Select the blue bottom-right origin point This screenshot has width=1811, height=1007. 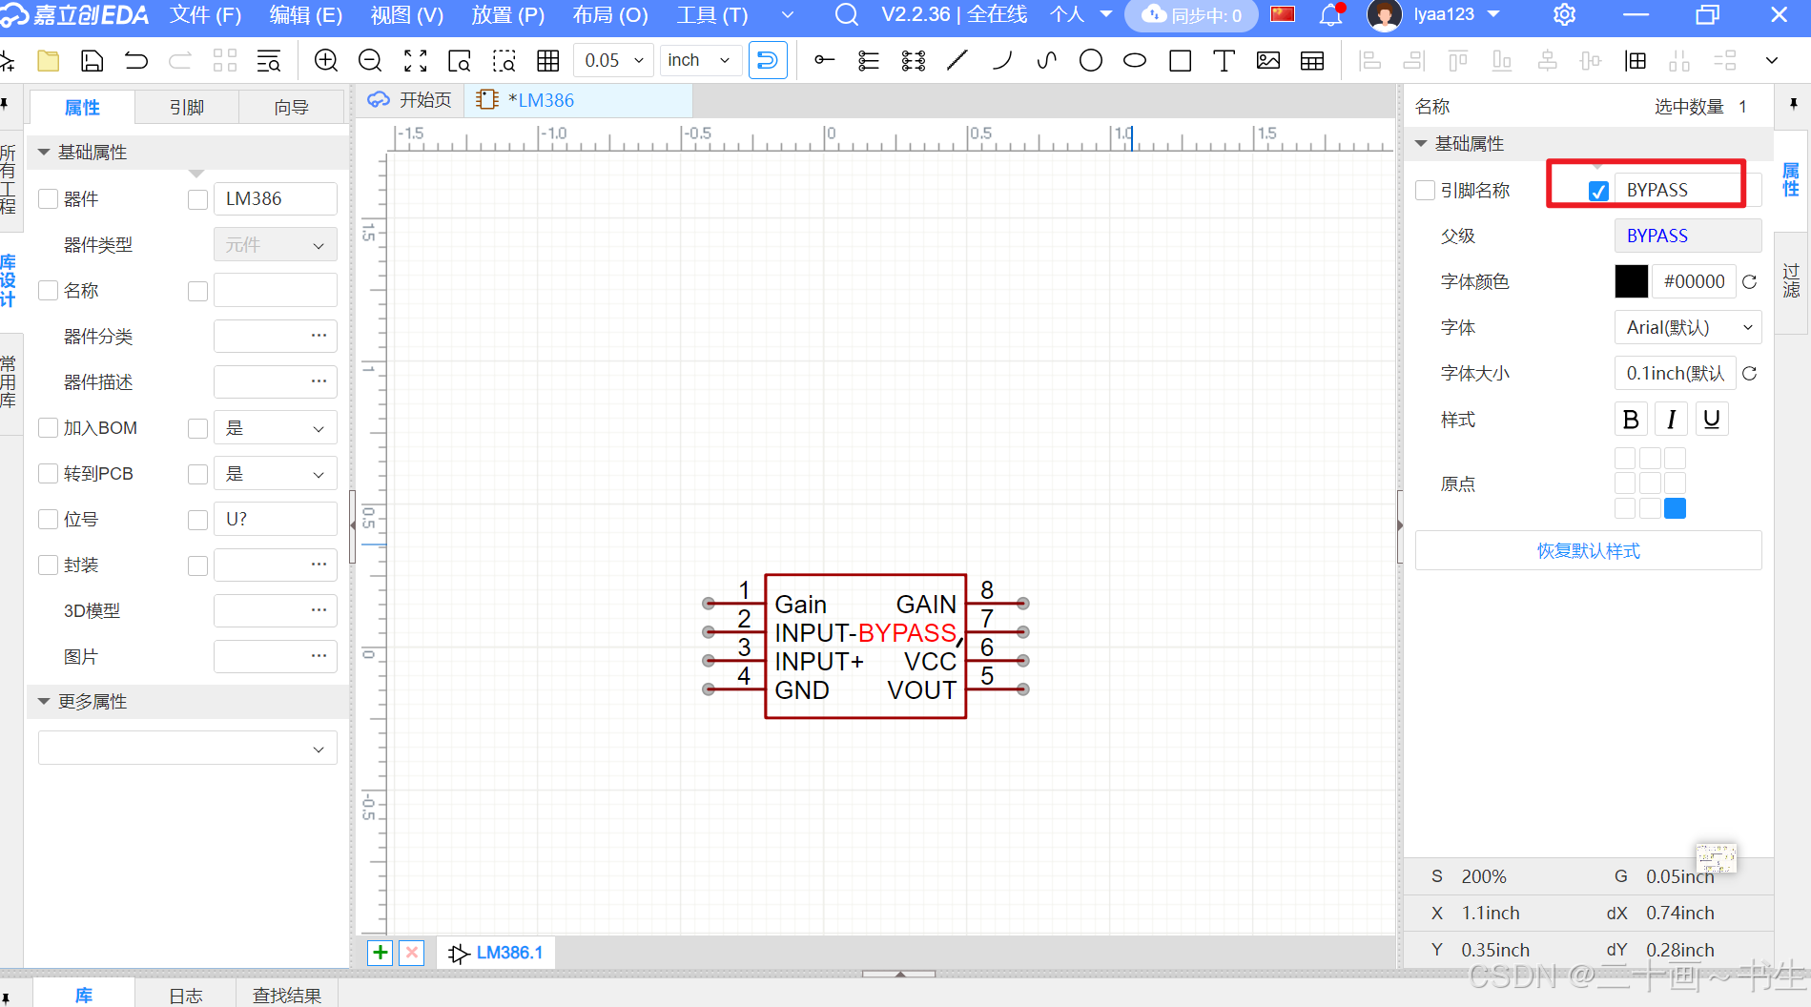(x=1676, y=508)
